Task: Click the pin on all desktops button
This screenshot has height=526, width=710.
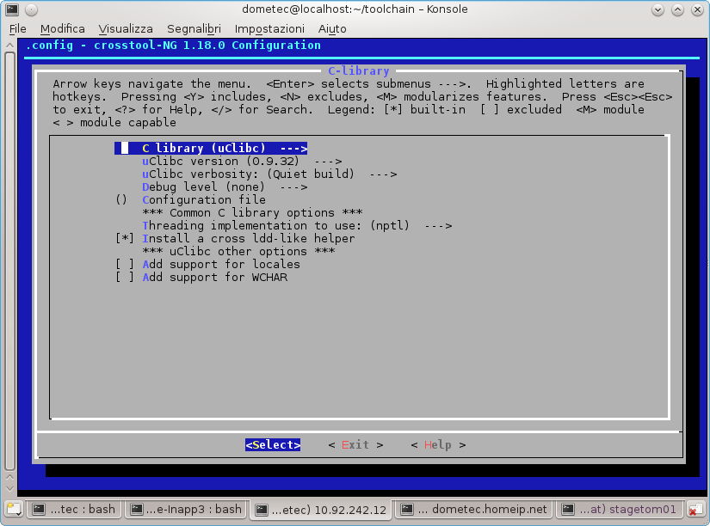Action: coord(32,9)
